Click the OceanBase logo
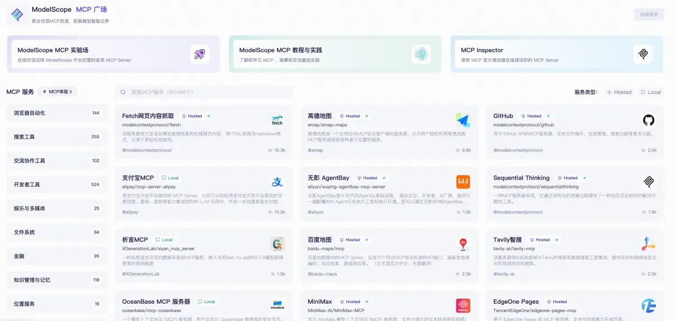 (x=277, y=305)
